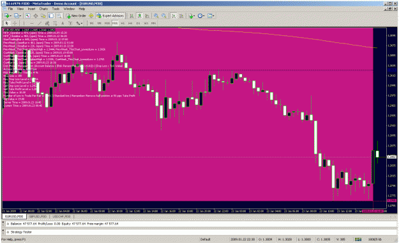Switch to Candlesticks chart display
The width and height of the screenshot is (399, 243).
click(x=139, y=16)
